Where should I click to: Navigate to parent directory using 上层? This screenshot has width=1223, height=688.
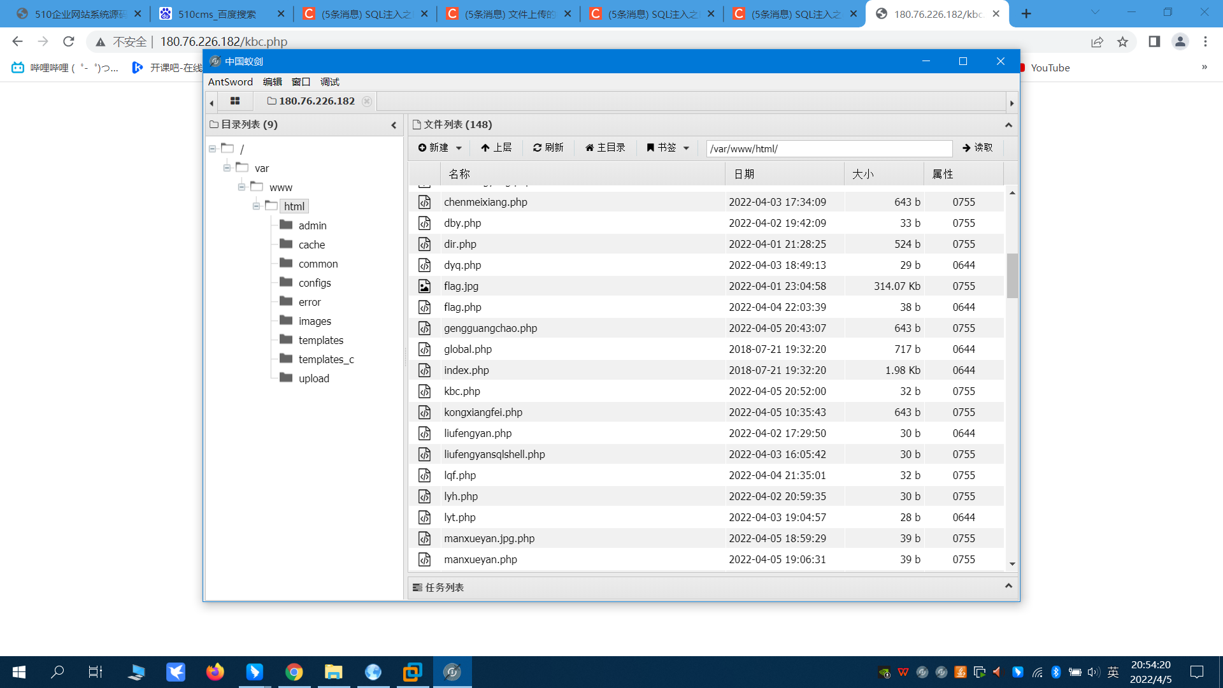pos(496,147)
